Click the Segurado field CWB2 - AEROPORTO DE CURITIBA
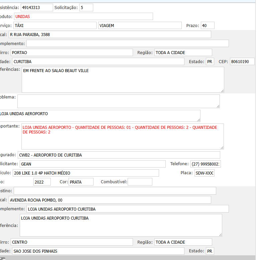 [x=119, y=155]
